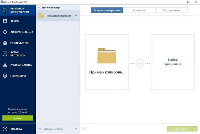Click the comment bubble icon at bottom
Image resolution: width=200 pixels, height=134 pixels.
tap(84, 129)
